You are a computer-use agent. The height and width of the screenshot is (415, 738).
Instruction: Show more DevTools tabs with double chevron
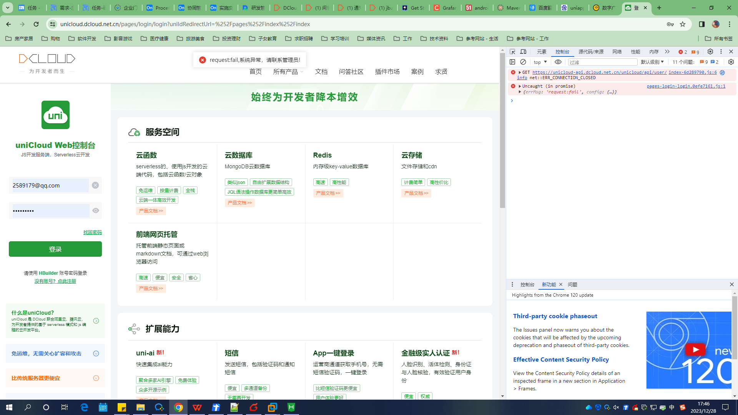[x=667, y=51]
